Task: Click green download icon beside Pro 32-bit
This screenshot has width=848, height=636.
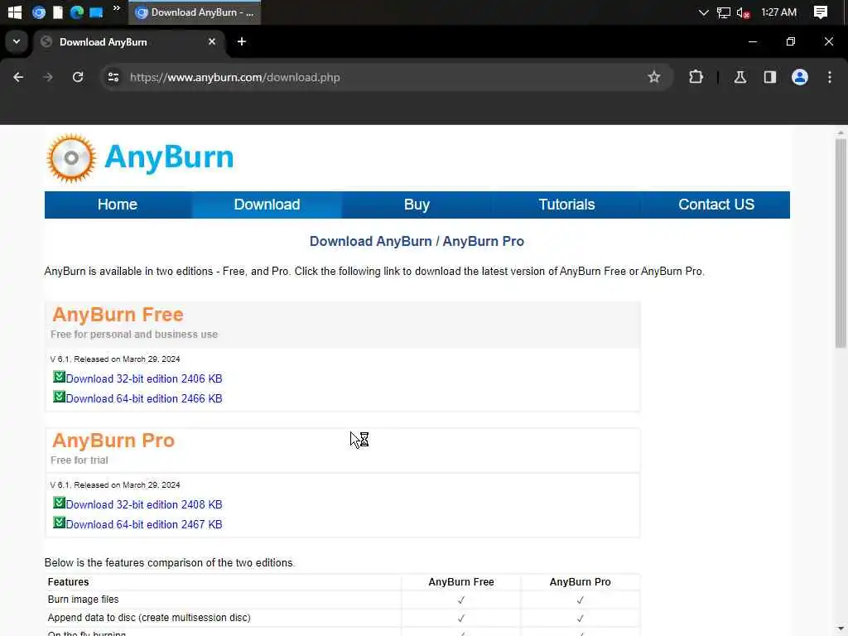Action: pyautogui.click(x=59, y=503)
